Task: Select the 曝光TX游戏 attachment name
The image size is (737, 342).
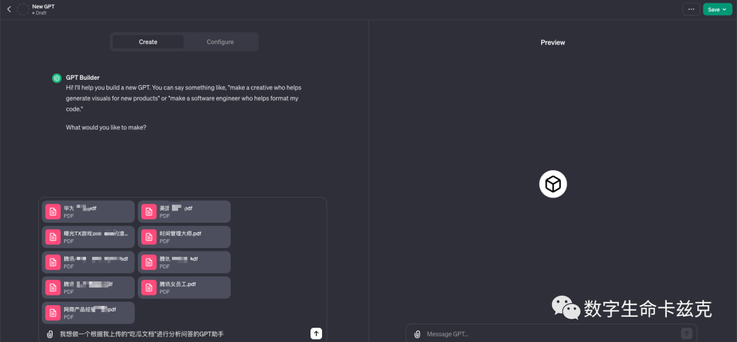Action: [x=96, y=234]
